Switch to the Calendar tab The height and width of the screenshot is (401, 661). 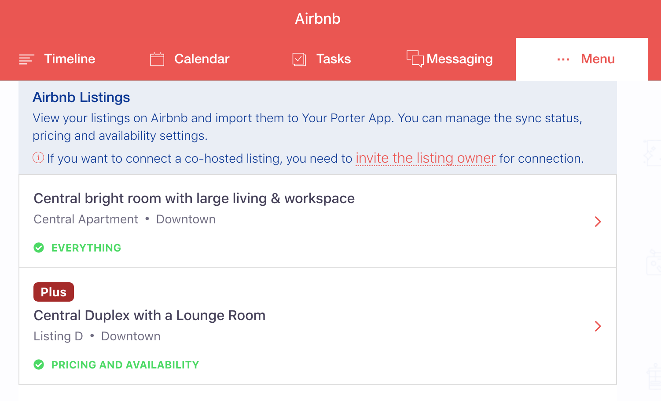[x=190, y=59]
